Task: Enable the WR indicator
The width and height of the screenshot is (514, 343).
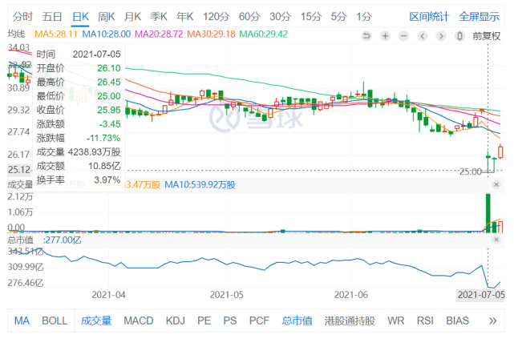Action: coord(396,321)
